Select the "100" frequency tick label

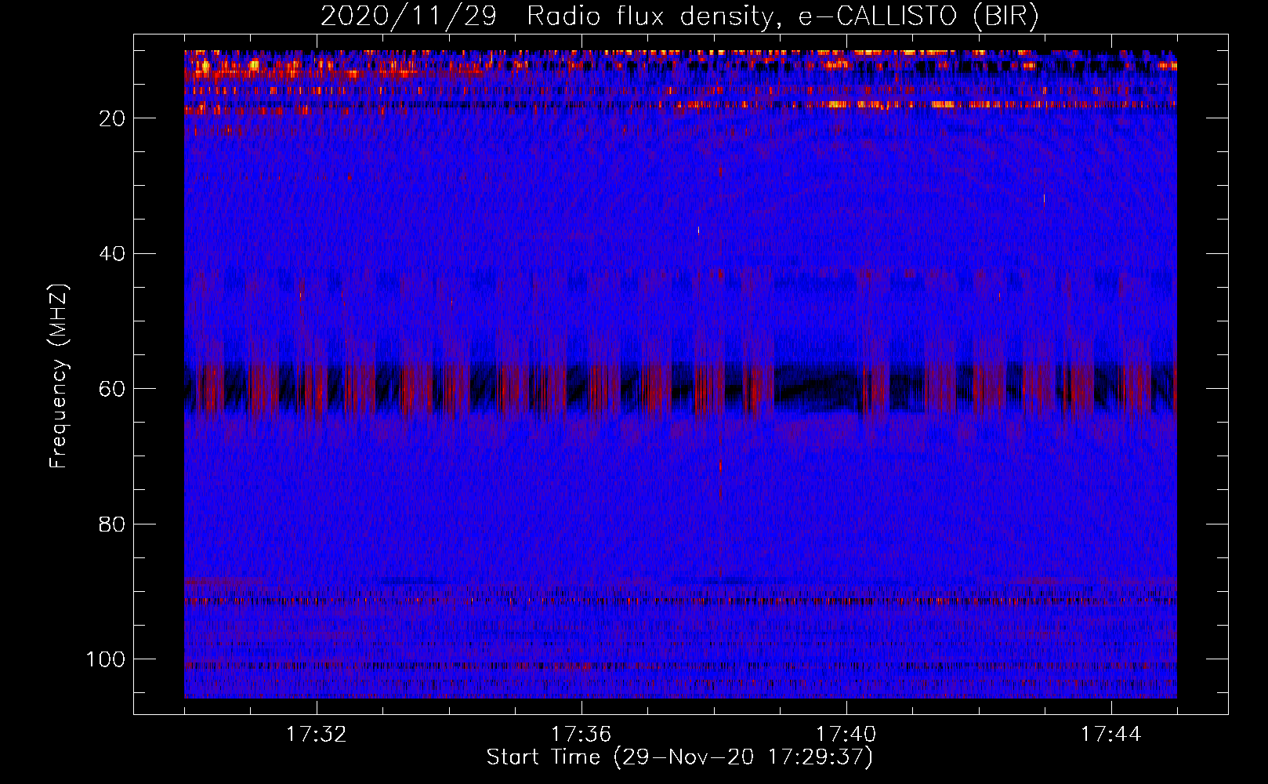point(107,659)
